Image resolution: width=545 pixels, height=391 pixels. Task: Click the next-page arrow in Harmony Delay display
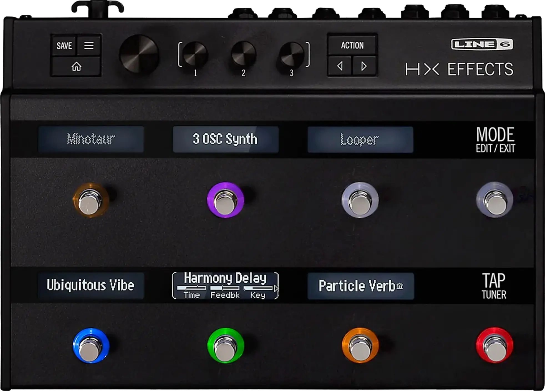[x=276, y=289]
